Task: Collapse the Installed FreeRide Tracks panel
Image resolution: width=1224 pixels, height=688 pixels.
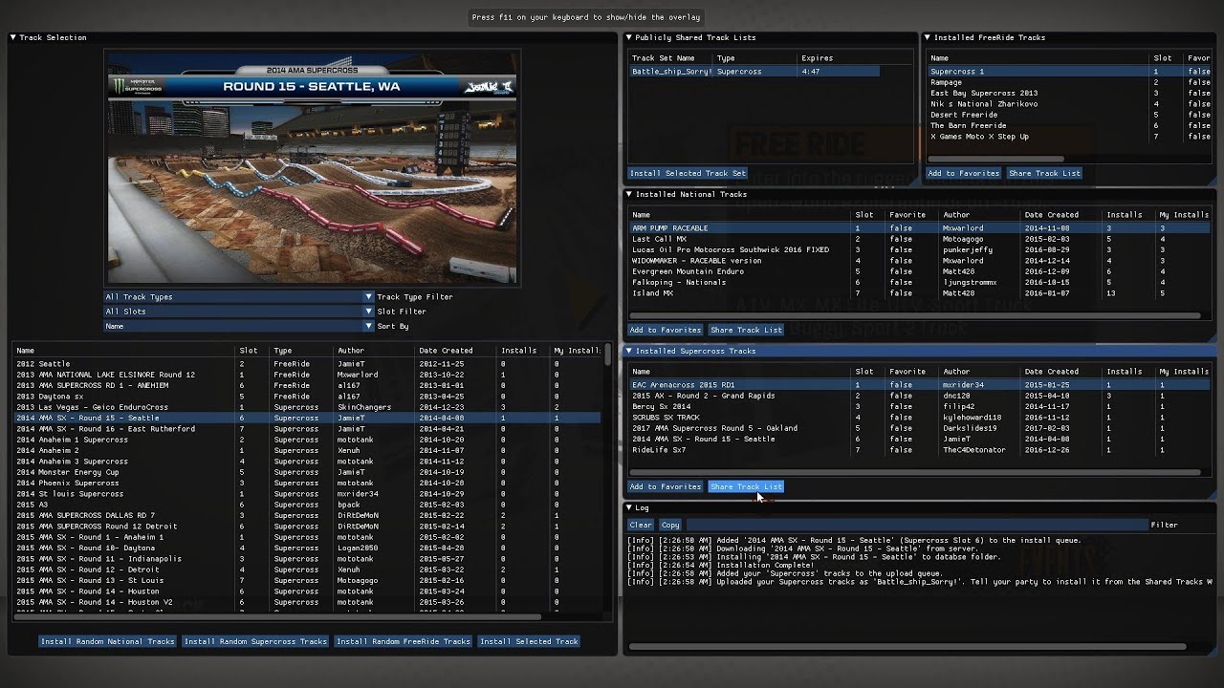Action: tap(928, 37)
